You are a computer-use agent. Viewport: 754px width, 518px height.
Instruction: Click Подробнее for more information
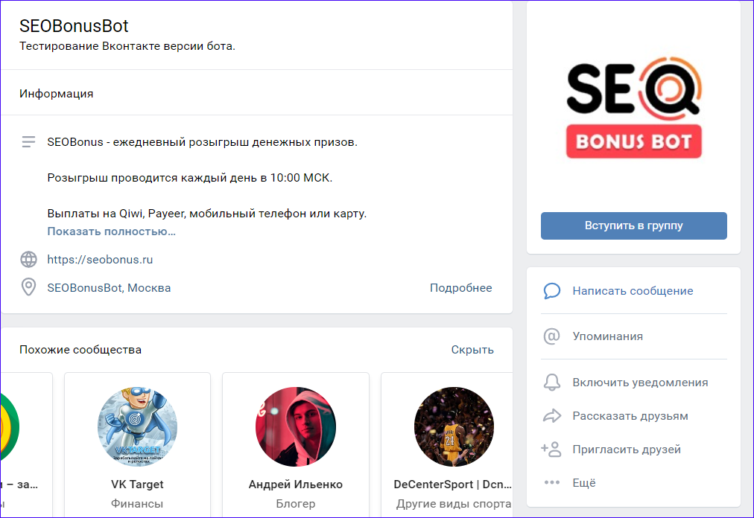(x=460, y=288)
